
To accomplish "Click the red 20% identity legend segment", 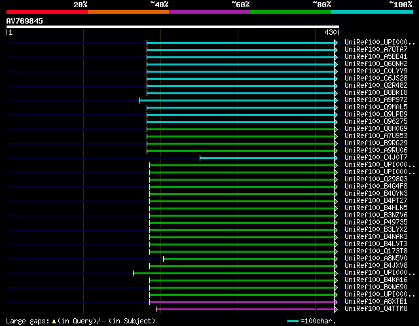I will (x=47, y=12).
